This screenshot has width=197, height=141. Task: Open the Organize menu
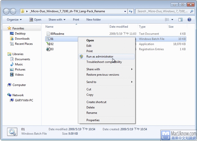point(14,20)
